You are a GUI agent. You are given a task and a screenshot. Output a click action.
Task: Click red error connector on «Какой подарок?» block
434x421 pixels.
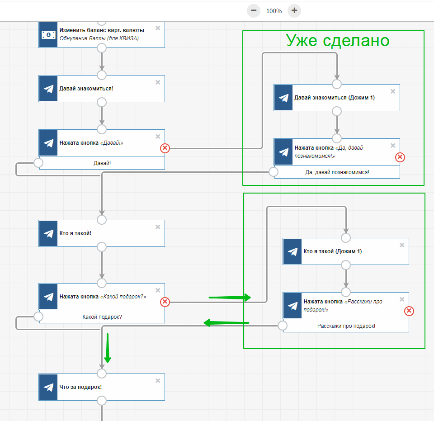click(x=165, y=302)
